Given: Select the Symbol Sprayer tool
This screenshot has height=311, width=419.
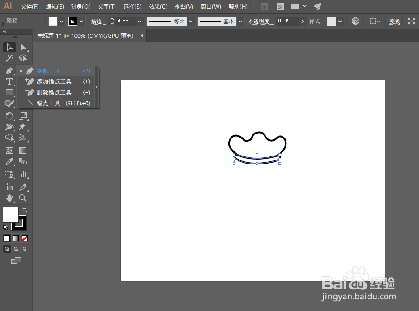Looking at the screenshot, I should 9,174.
